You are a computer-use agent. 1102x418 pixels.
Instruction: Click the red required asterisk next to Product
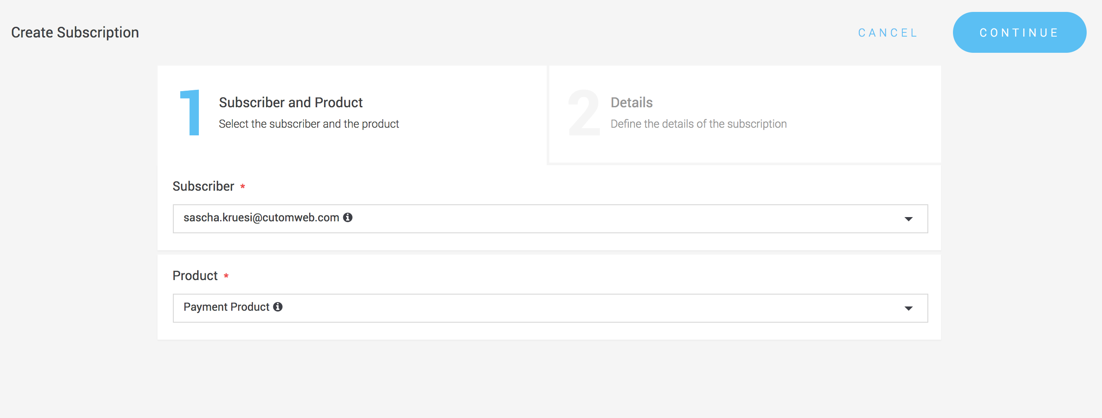coord(226,276)
